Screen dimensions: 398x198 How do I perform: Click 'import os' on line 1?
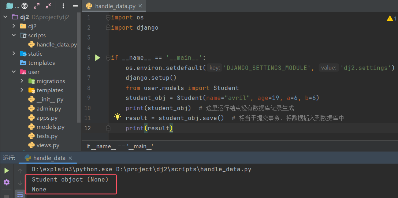point(127,18)
